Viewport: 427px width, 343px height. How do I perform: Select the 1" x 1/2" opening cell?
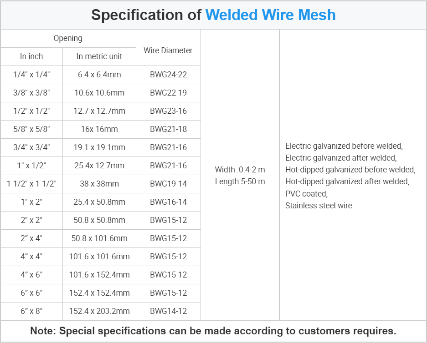tap(31, 166)
